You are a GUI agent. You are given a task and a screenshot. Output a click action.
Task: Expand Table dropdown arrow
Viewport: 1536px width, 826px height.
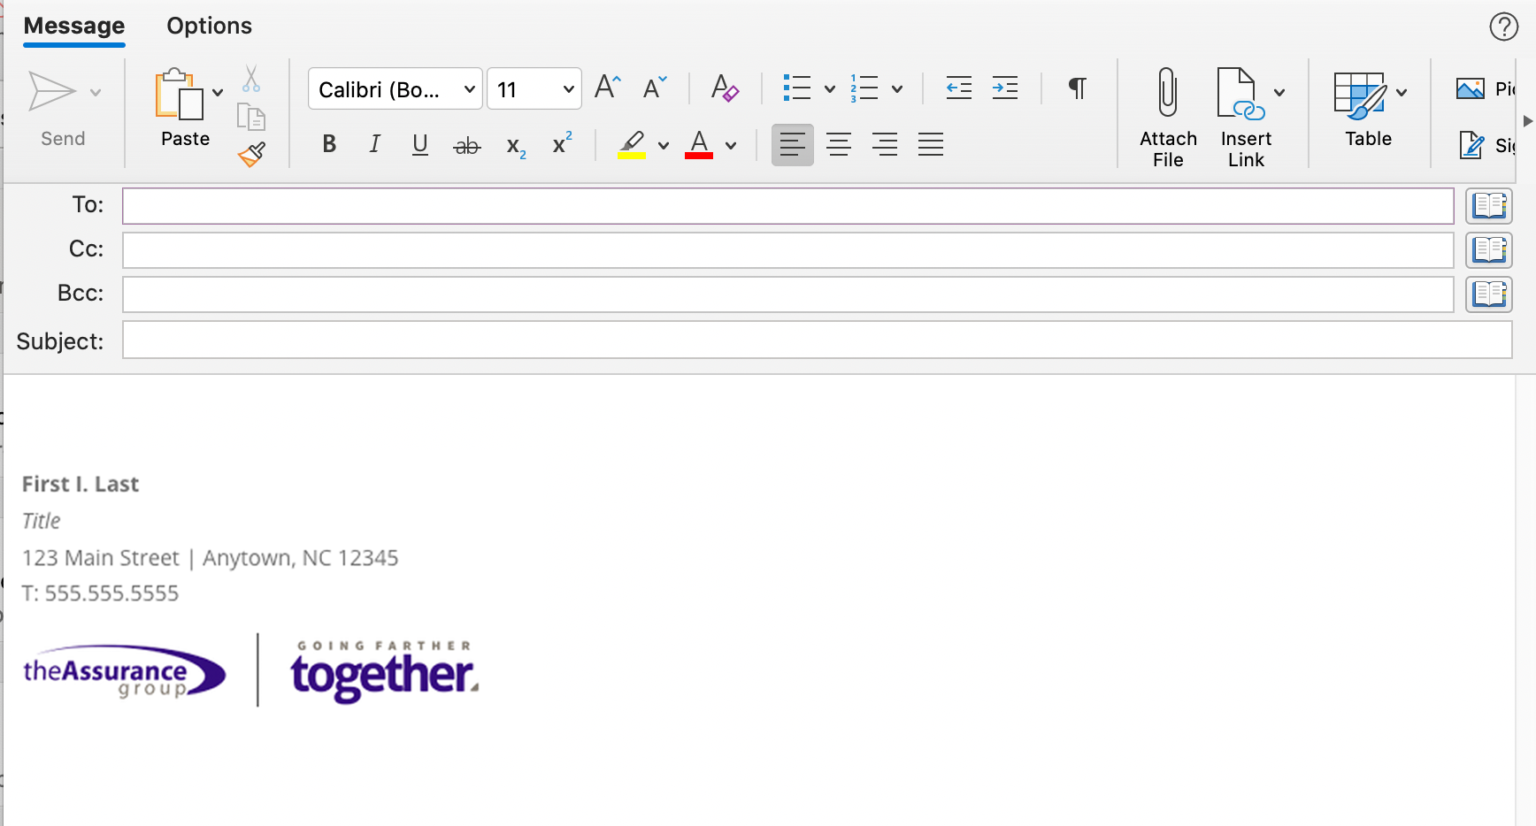[1402, 92]
